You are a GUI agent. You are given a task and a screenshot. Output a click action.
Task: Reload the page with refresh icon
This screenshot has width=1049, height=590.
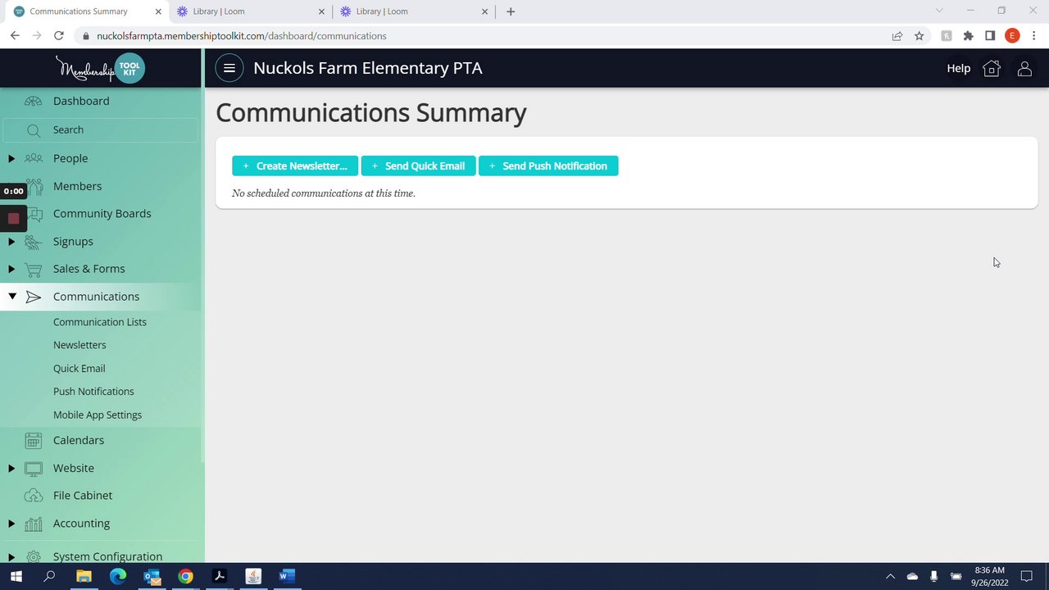58,36
